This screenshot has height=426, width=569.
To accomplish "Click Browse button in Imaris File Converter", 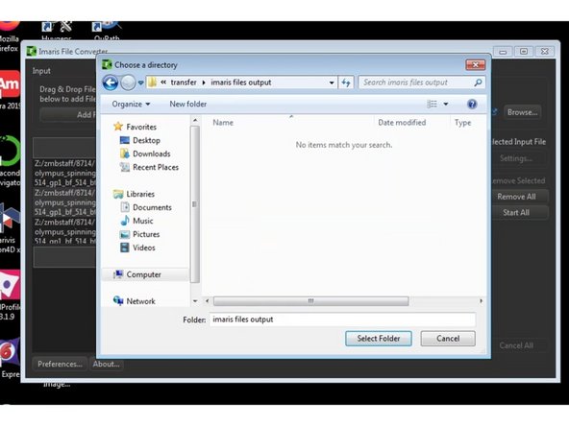I will click(522, 112).
